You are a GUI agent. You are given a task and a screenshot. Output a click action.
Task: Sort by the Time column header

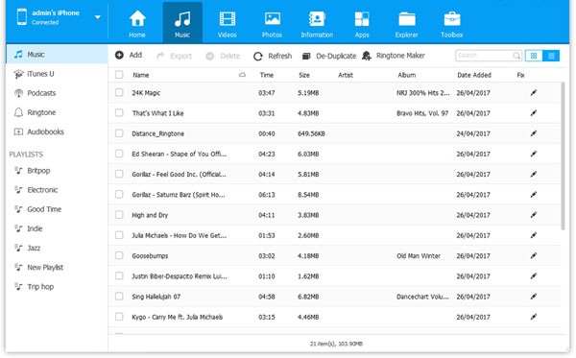point(267,75)
